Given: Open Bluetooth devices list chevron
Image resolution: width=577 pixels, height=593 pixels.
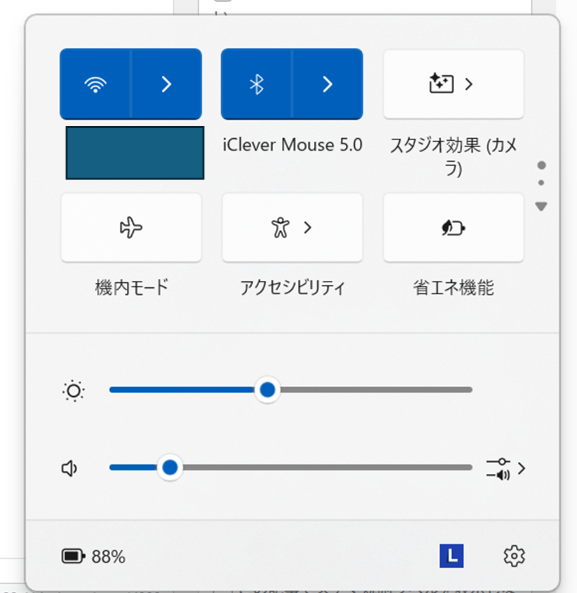Looking at the screenshot, I should point(327,84).
